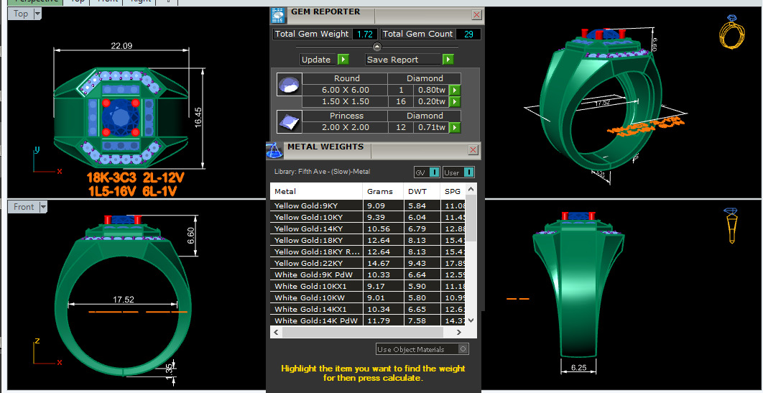Collapse the Gem Reporter totals with round arrow
This screenshot has height=393, width=763.
coord(377,47)
